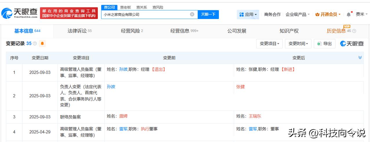The height and width of the screenshot is (142, 370).
Task: Collapse table with the double chevron icon
Action: (x=360, y=58)
